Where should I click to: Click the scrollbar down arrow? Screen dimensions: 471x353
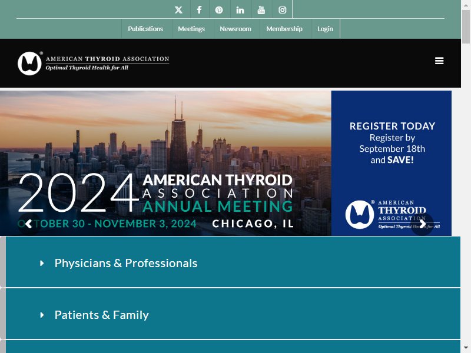click(x=466, y=348)
